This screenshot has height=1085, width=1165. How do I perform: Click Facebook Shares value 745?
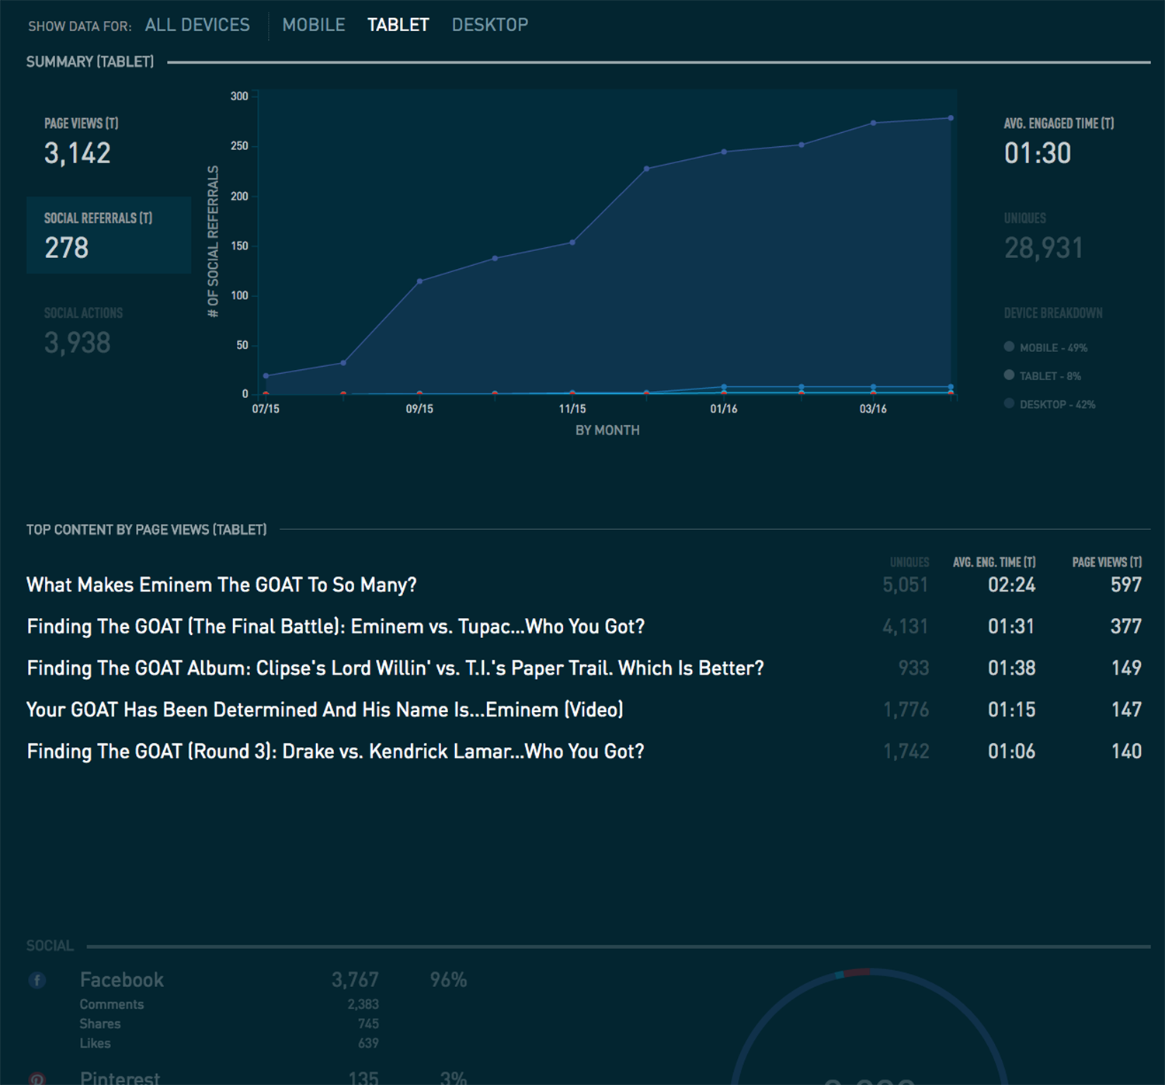pos(368,1024)
